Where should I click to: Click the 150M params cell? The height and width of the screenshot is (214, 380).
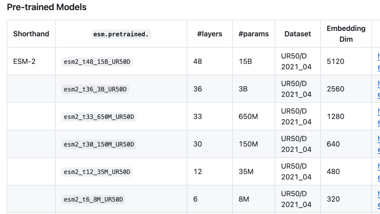click(248, 144)
